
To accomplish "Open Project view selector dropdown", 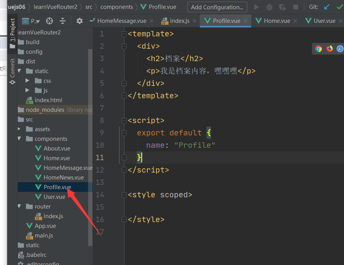I will coord(31,21).
